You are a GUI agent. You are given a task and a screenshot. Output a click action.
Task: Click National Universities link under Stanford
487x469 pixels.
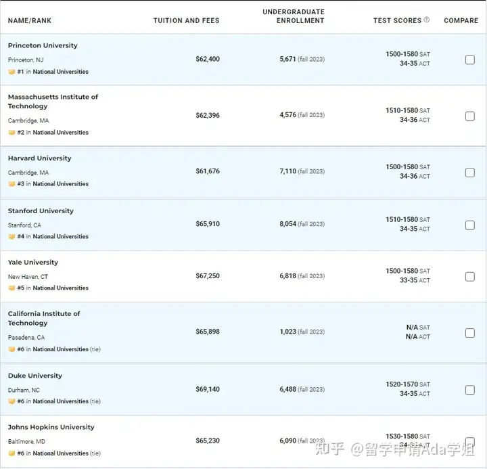[61, 237]
